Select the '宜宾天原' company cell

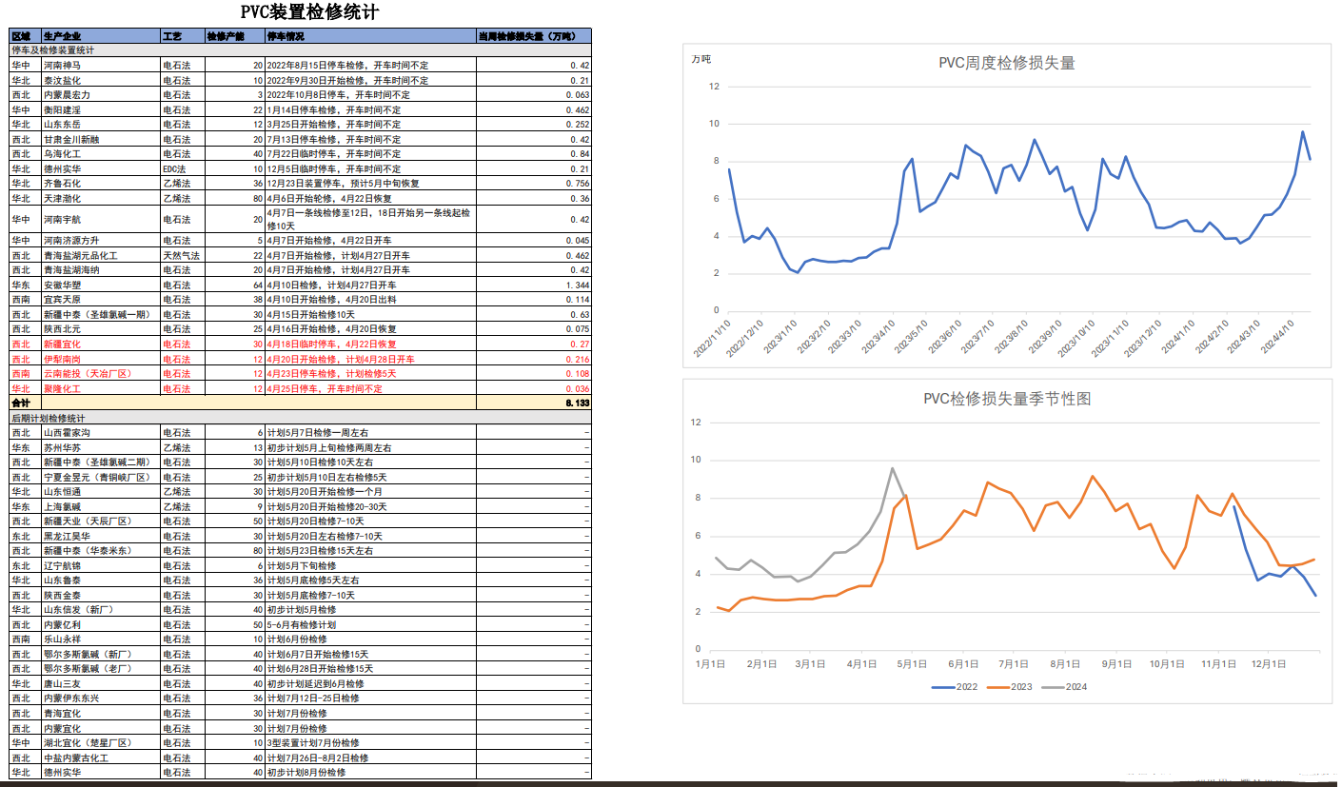(101, 300)
